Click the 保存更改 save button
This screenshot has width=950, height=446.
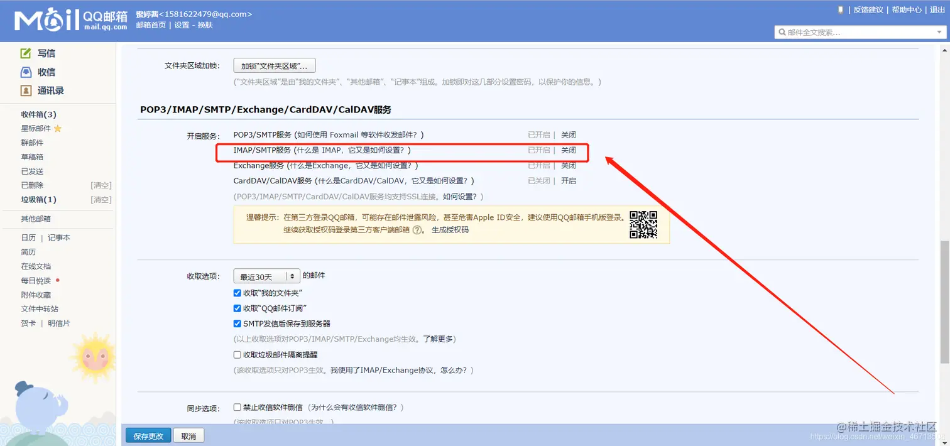[148, 435]
